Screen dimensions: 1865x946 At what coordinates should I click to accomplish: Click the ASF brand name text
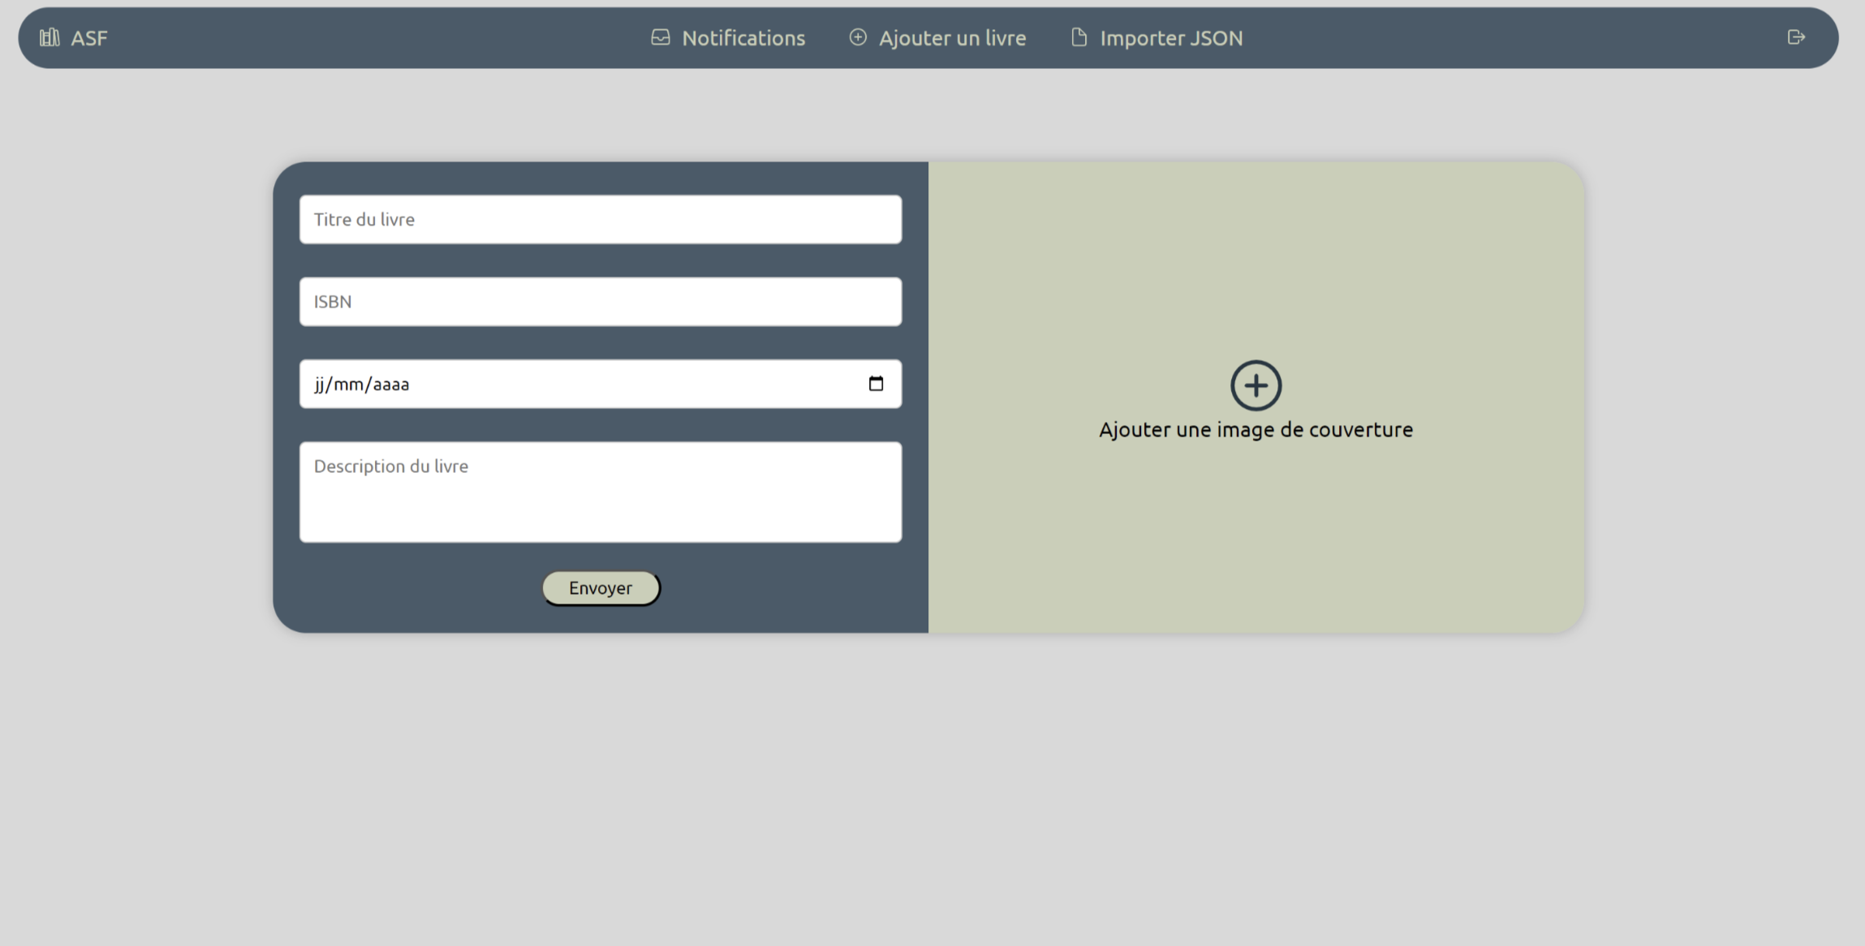coord(89,38)
